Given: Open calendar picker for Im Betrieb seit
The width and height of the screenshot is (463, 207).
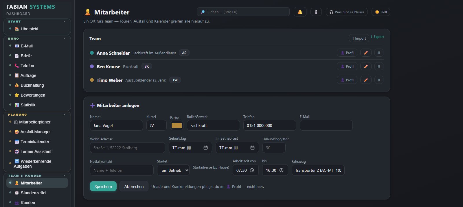Looking at the screenshot, I should (252, 148).
